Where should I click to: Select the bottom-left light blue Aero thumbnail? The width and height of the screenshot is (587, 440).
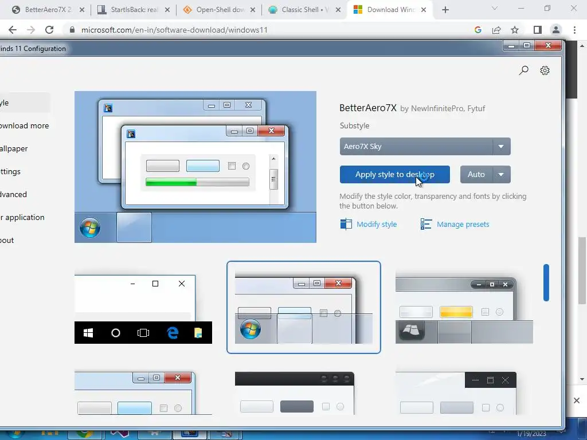click(143, 393)
